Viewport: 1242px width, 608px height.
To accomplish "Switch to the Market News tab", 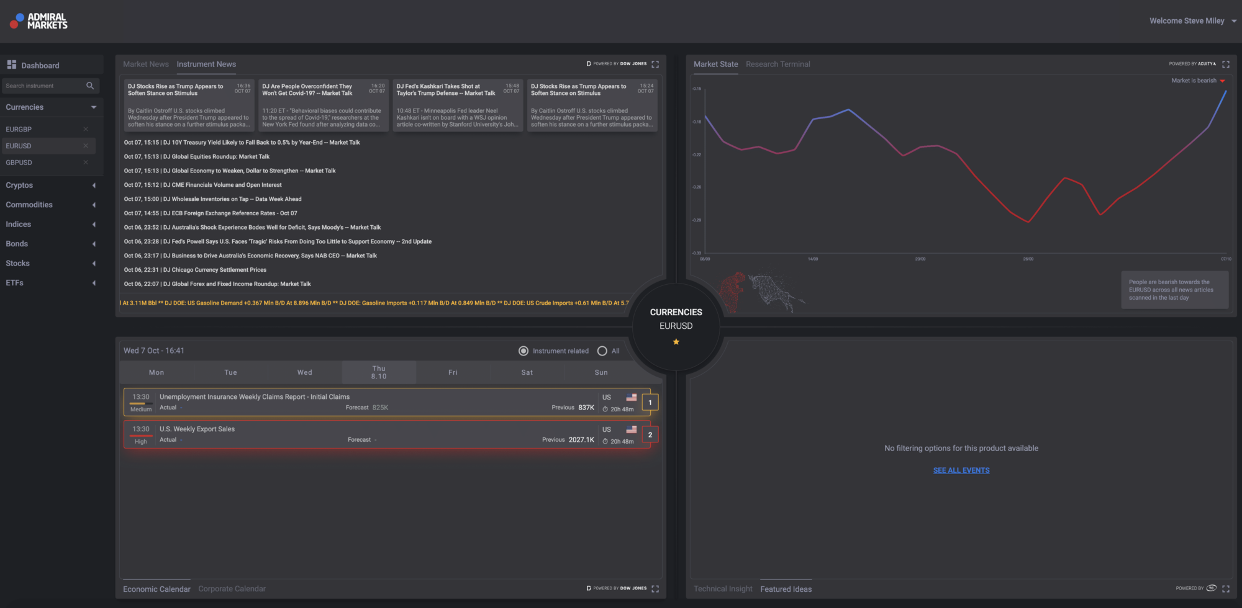I will tap(145, 65).
